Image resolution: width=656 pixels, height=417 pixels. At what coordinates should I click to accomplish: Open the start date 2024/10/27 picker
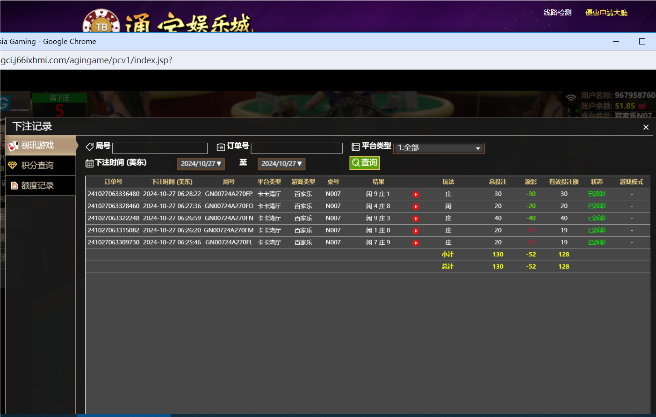[x=201, y=164]
